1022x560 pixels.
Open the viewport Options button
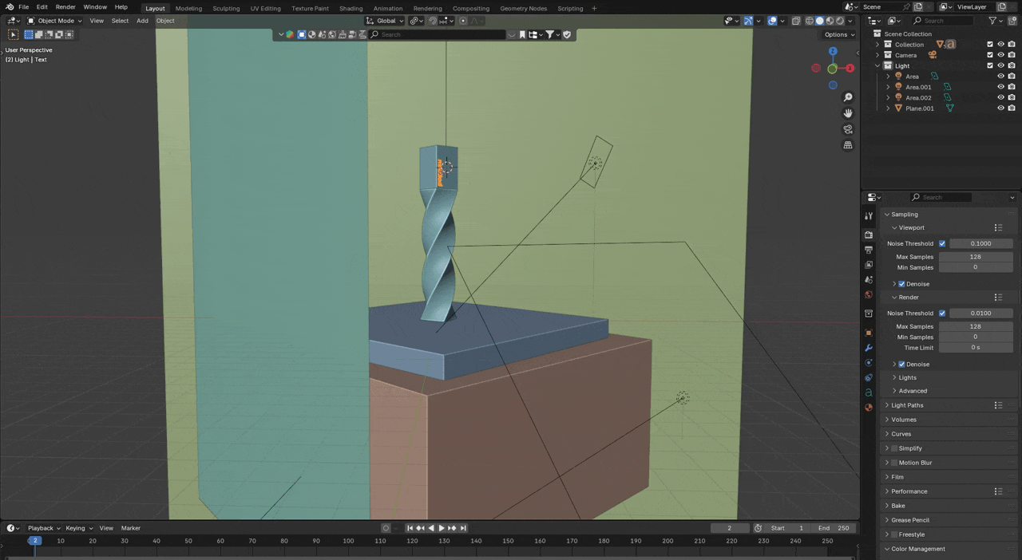839,34
